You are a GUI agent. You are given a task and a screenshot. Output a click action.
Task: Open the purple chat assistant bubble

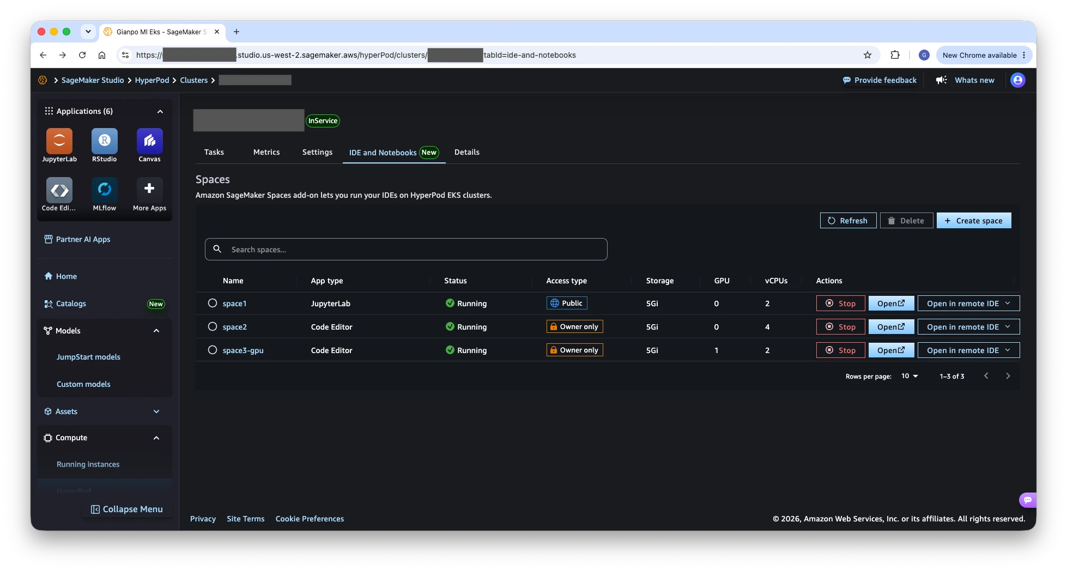coord(1028,500)
